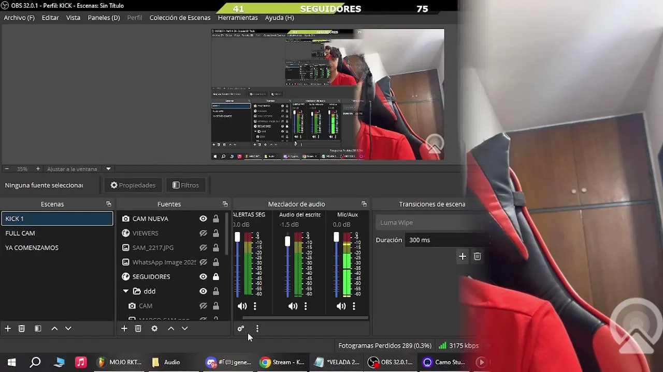Open the Paneles menu
Image resolution: width=663 pixels, height=372 pixels.
tap(104, 18)
